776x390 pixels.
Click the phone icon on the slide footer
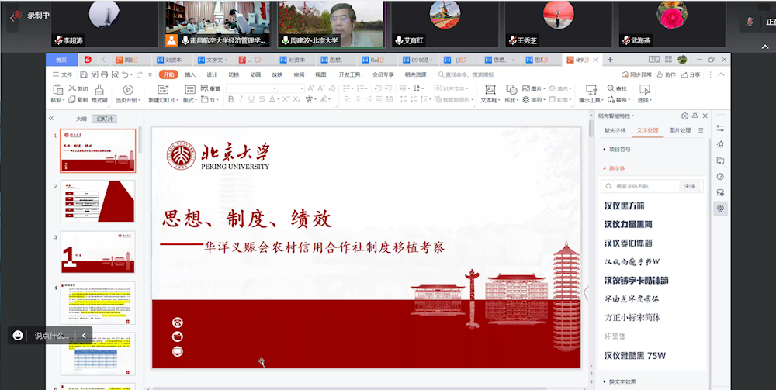(178, 323)
